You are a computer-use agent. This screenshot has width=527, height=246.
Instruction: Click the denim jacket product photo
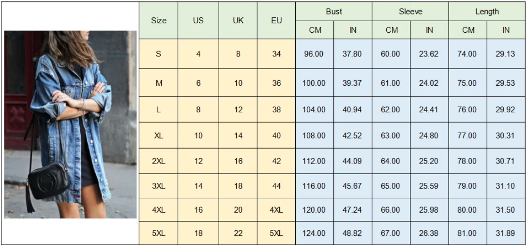coord(71,124)
